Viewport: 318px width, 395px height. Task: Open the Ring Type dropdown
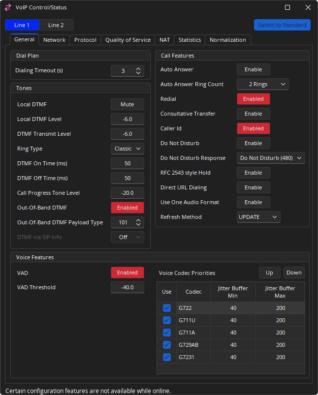point(127,149)
